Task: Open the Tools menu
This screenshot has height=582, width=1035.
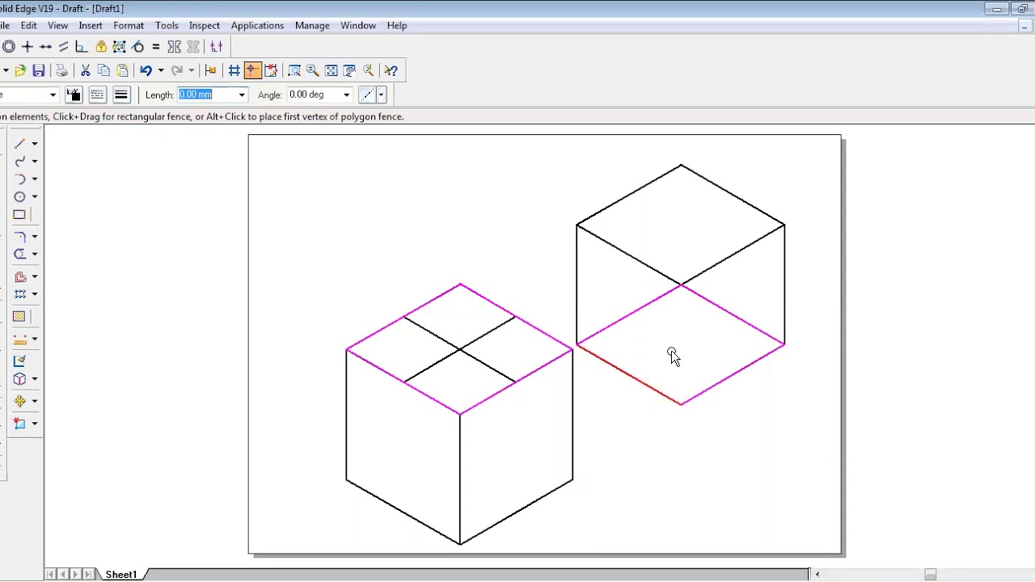Action: point(167,26)
